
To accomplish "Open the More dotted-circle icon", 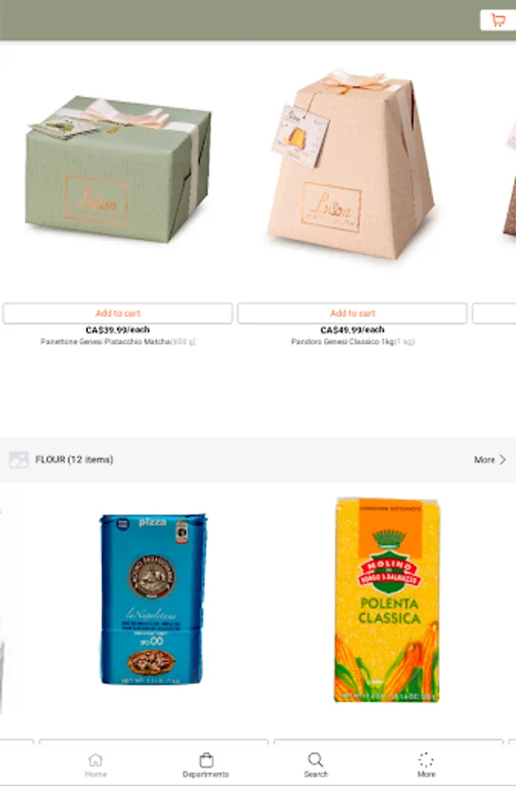I will pyautogui.click(x=426, y=760).
